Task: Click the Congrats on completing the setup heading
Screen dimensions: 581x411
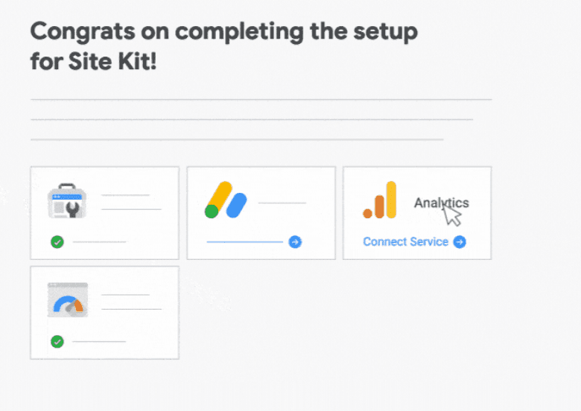Action: 223,45
